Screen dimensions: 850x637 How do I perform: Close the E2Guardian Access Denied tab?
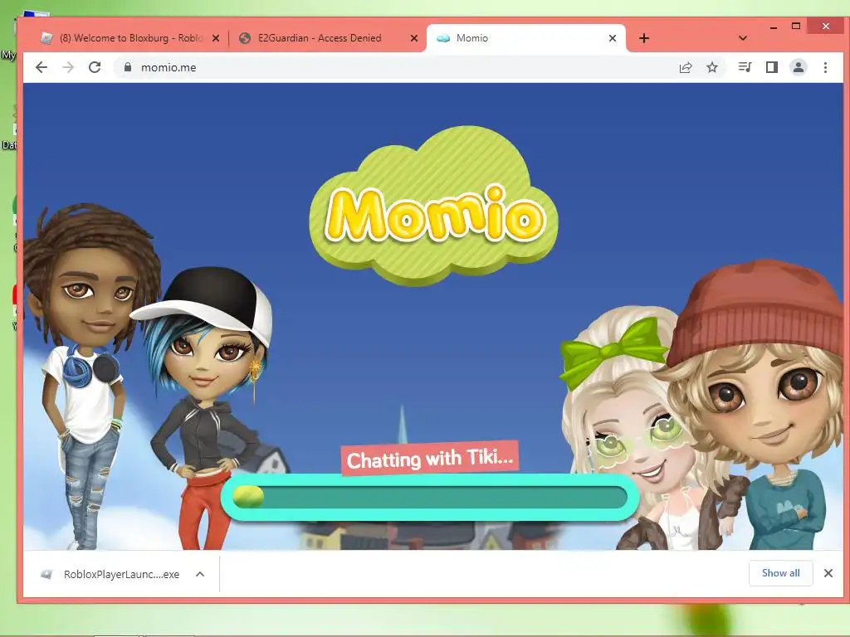[x=414, y=38]
